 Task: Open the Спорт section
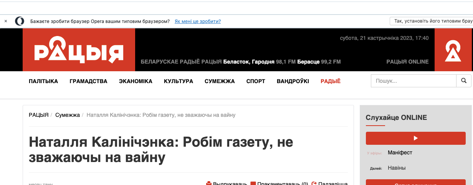coord(256,81)
